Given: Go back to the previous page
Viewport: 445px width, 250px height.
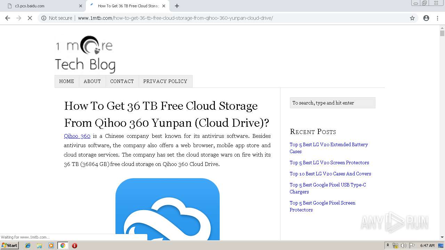Looking at the screenshot, I should pyautogui.click(x=8, y=18).
